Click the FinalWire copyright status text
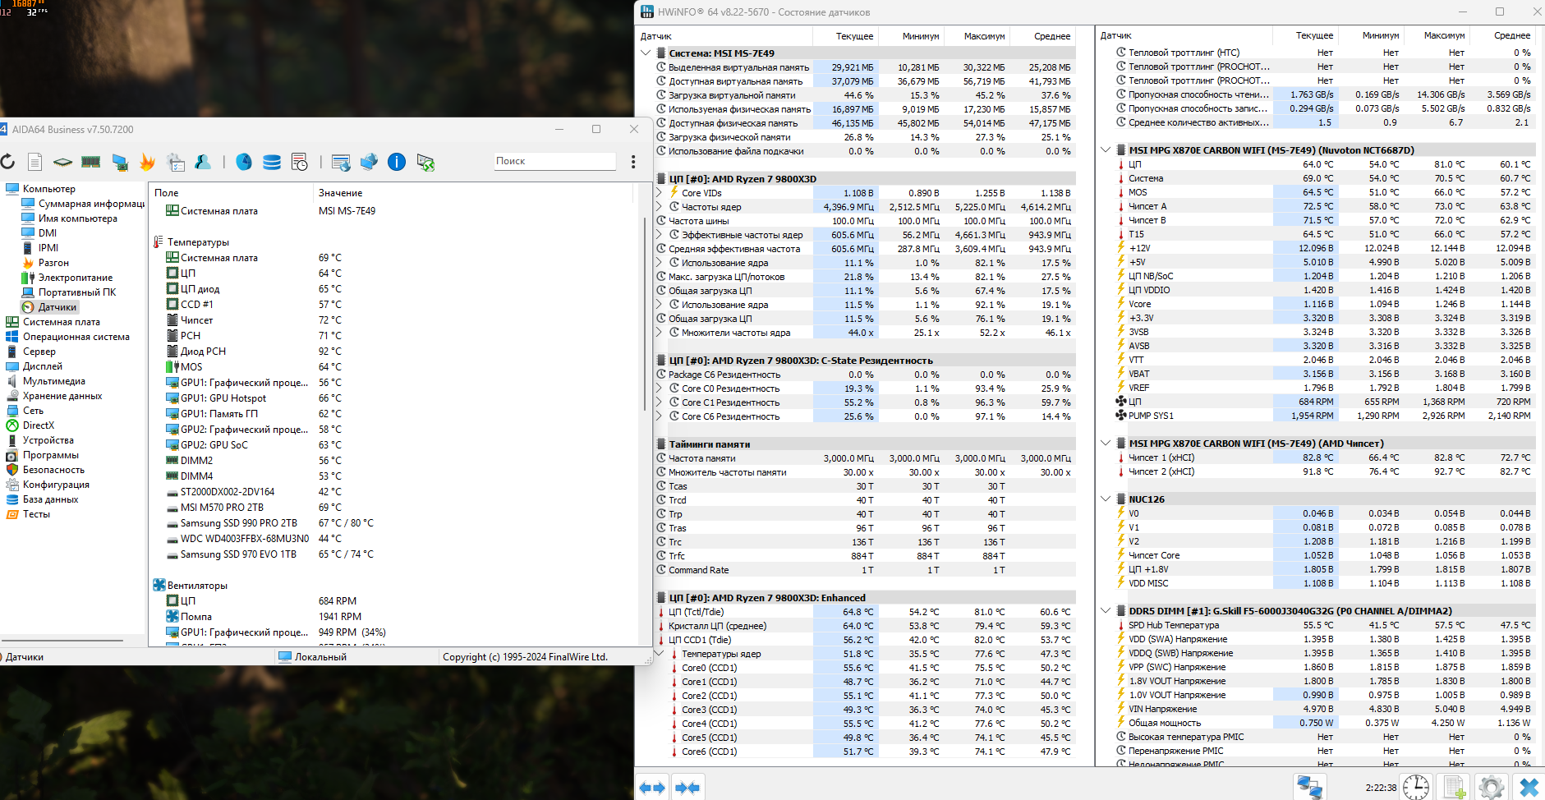This screenshot has height=800, width=1545. coord(525,657)
